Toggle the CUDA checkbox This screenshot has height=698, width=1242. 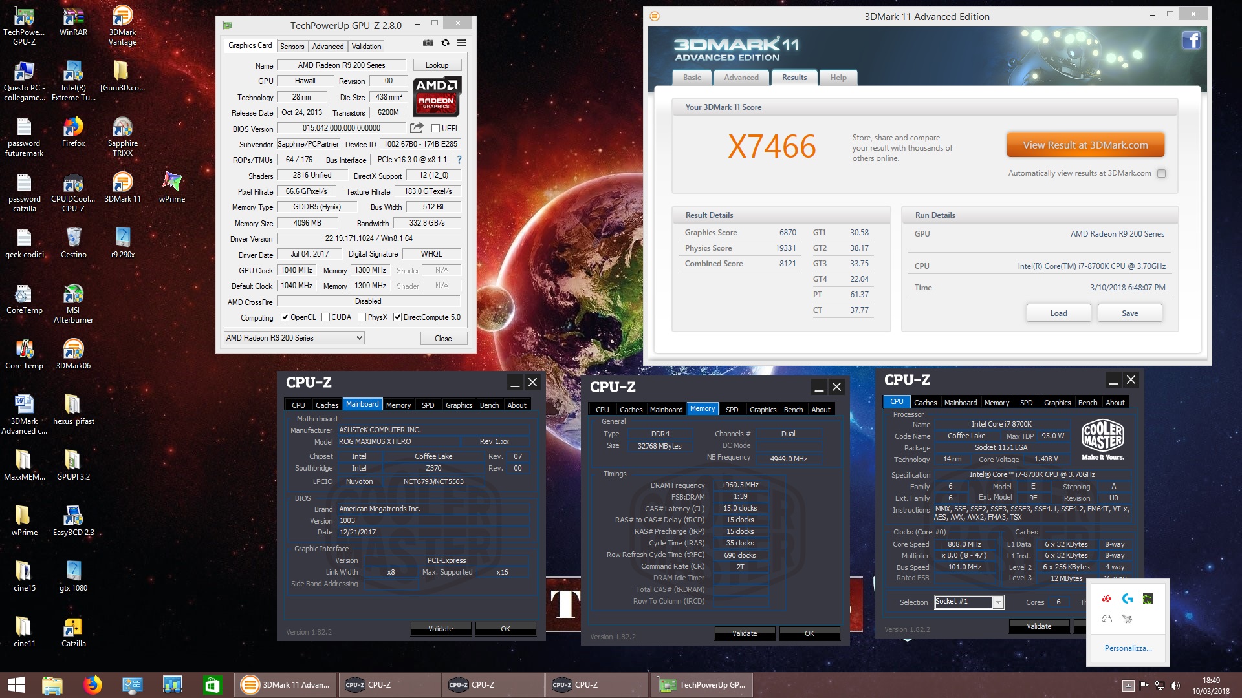coord(325,317)
